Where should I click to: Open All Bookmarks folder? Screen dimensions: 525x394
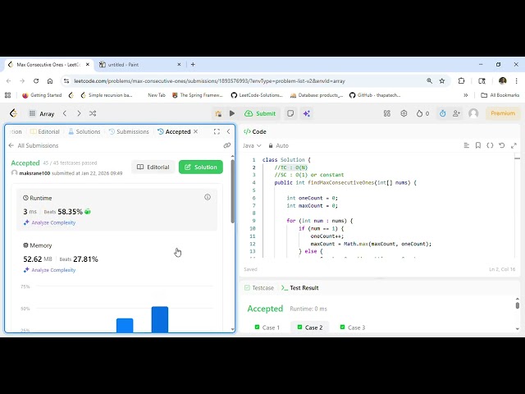click(500, 95)
